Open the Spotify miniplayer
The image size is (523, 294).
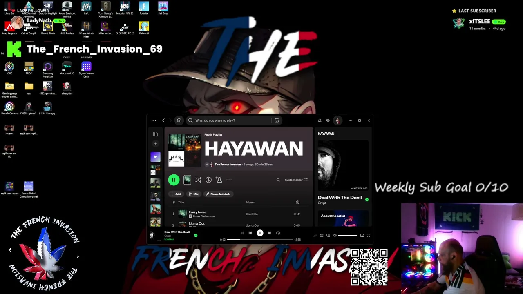click(362, 235)
